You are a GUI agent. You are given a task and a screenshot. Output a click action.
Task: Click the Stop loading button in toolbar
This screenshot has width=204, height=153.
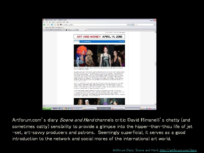55,25
